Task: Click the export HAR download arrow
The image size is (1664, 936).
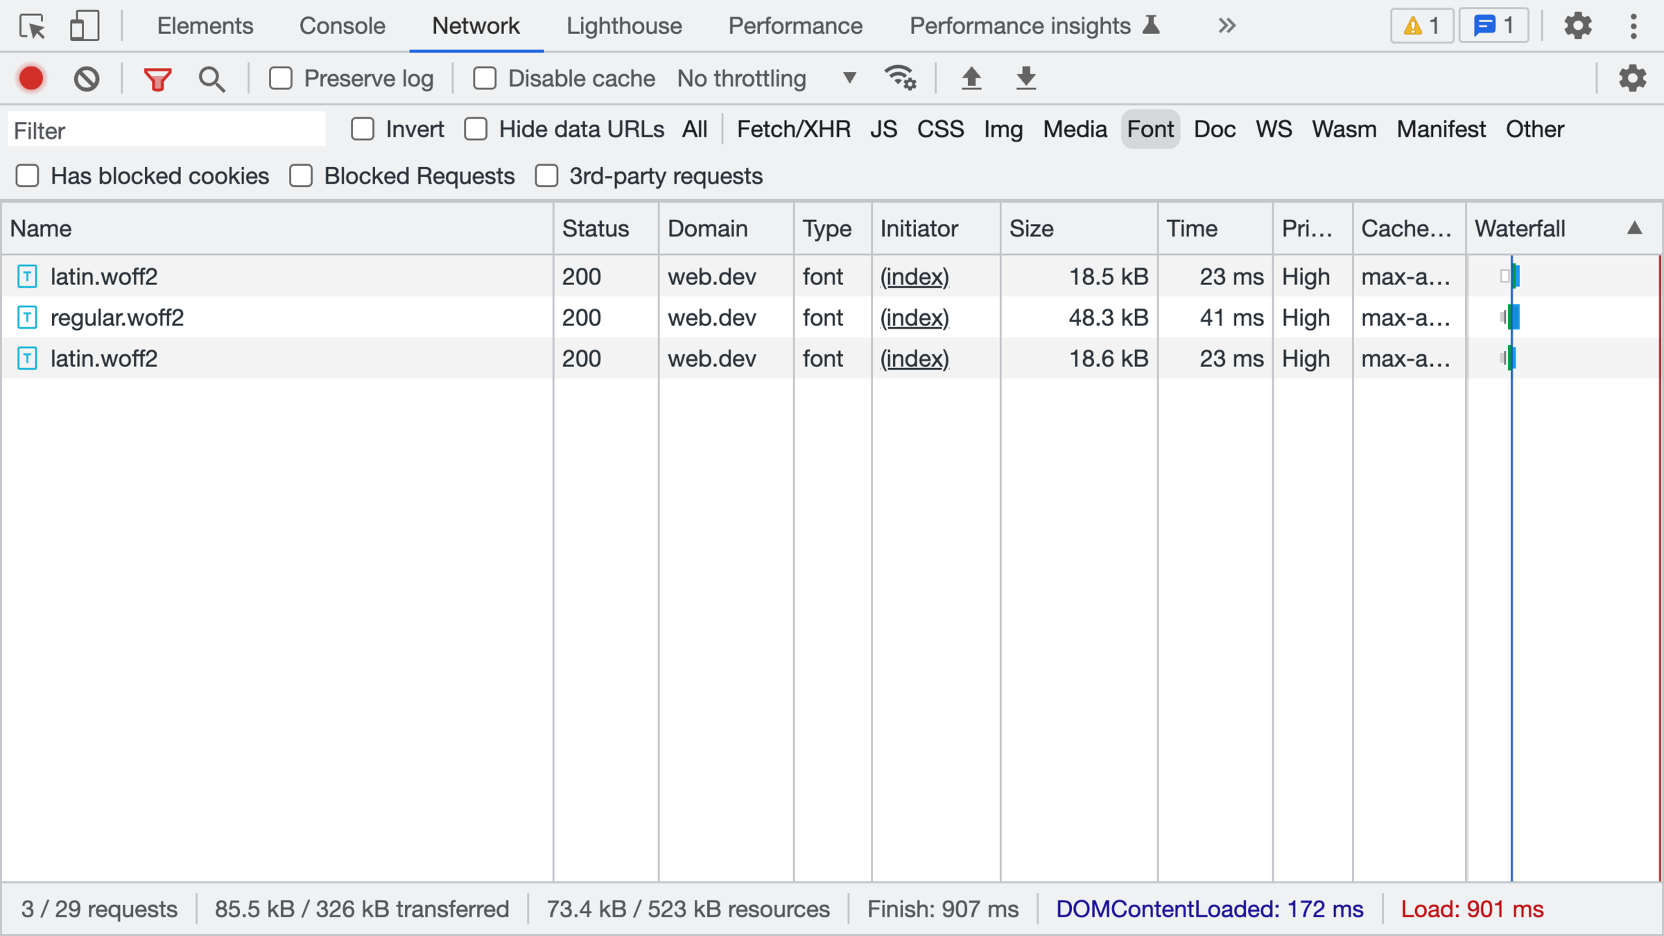Action: click(x=1026, y=78)
